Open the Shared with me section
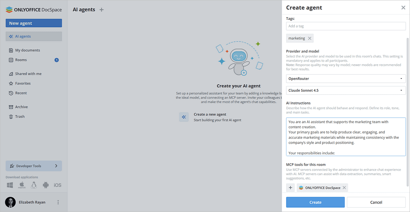 (x=29, y=74)
